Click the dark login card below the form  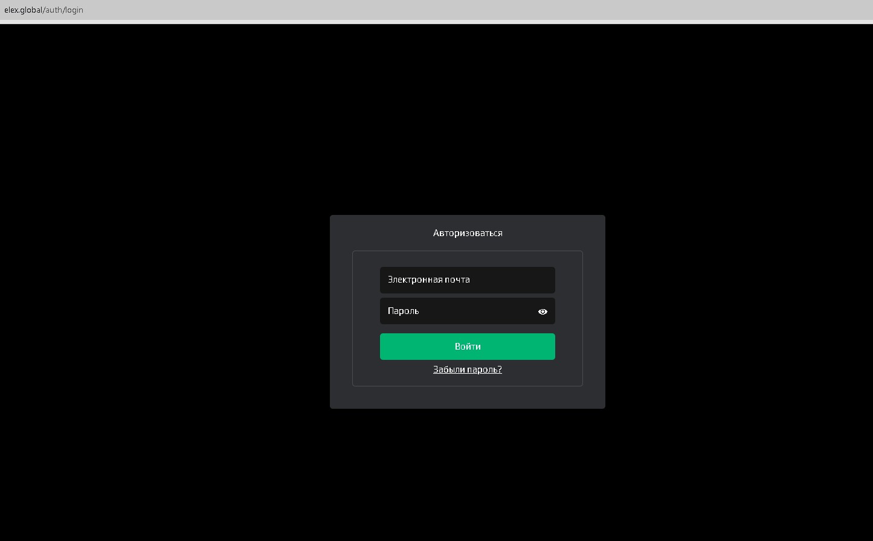tap(467, 397)
